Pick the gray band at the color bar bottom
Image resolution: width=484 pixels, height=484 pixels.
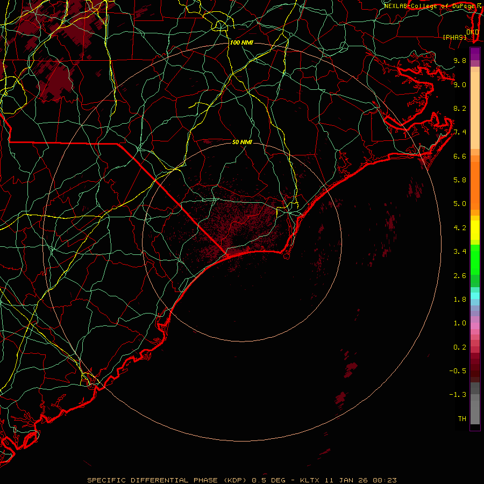point(475,412)
